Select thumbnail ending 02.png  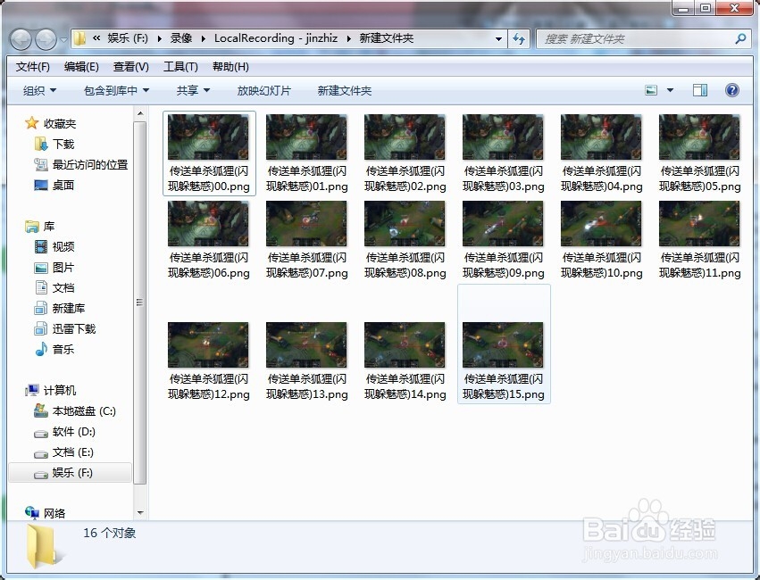405,137
